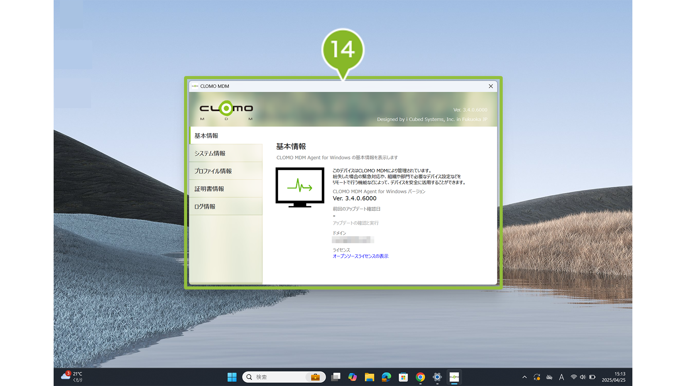
Task: Click the オープンソースライセンスの表示 link
Action: click(x=360, y=256)
